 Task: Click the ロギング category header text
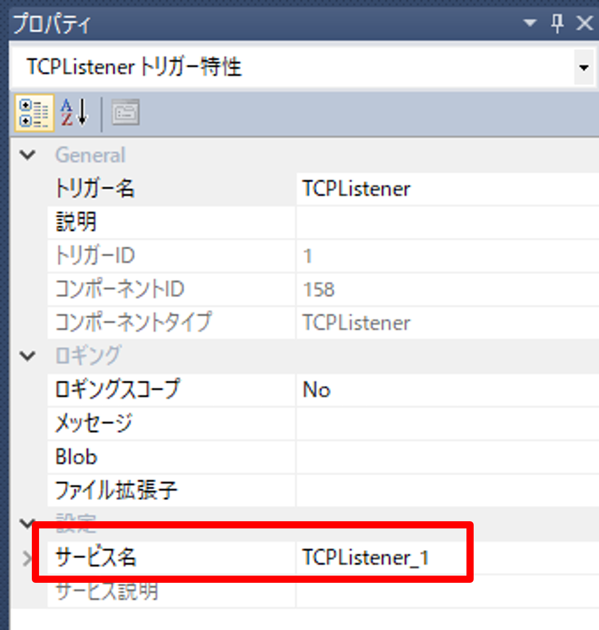pyautogui.click(x=88, y=356)
